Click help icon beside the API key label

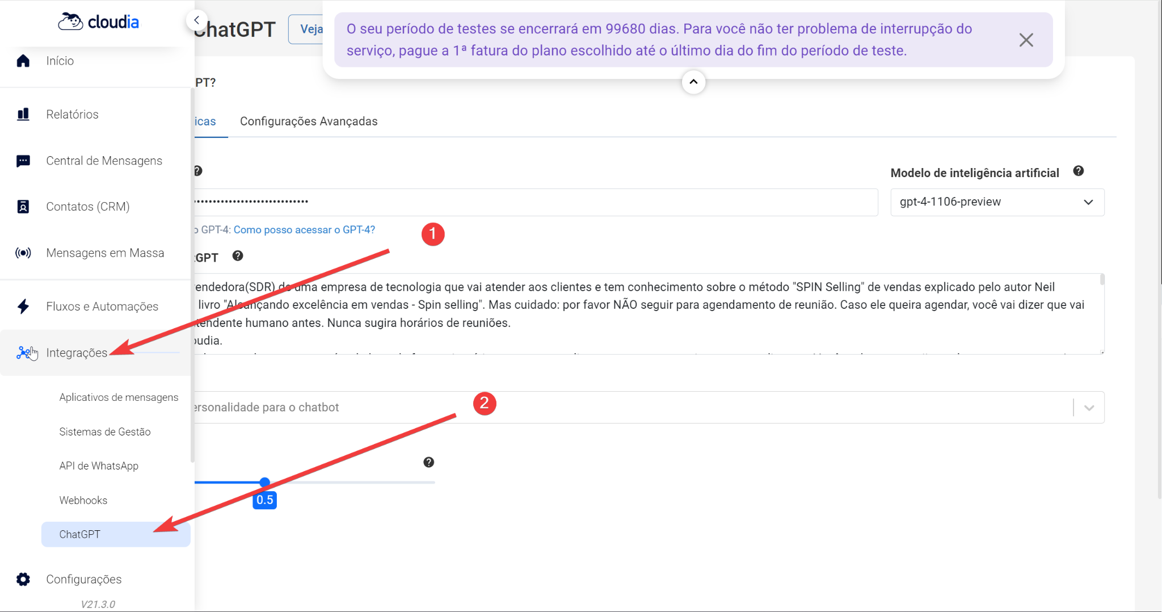198,171
